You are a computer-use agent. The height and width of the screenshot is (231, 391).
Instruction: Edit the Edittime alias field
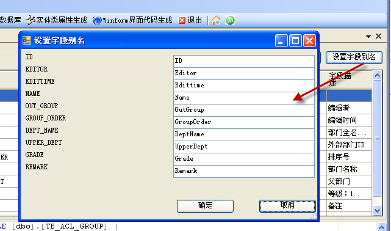click(244, 86)
